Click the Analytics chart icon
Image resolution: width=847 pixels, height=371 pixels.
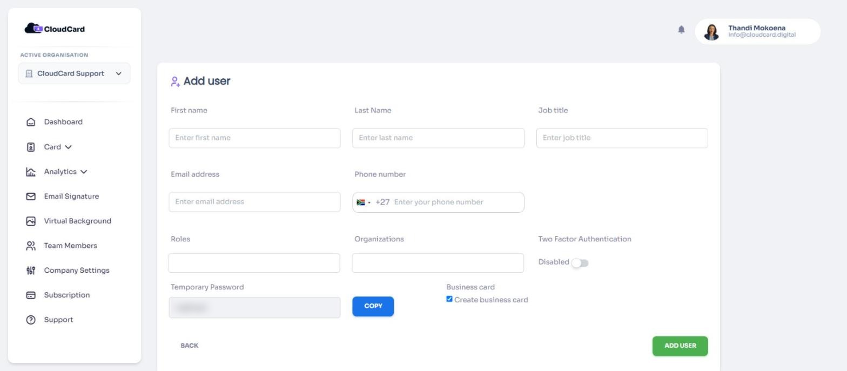[x=31, y=172]
